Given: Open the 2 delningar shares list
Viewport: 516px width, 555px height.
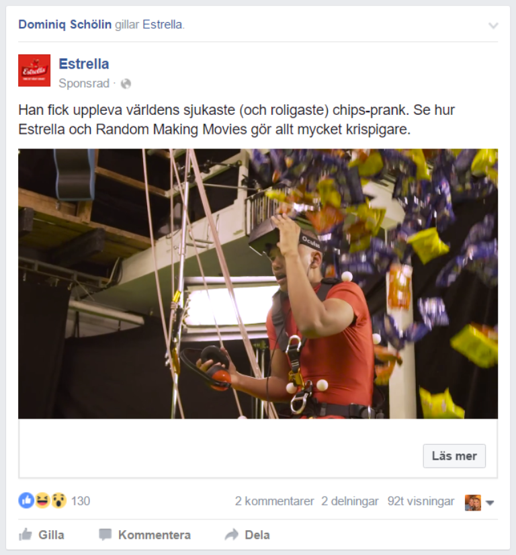Looking at the screenshot, I should pyautogui.click(x=349, y=501).
